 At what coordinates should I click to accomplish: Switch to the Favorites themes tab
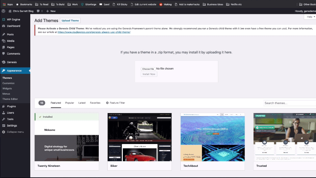point(95,103)
